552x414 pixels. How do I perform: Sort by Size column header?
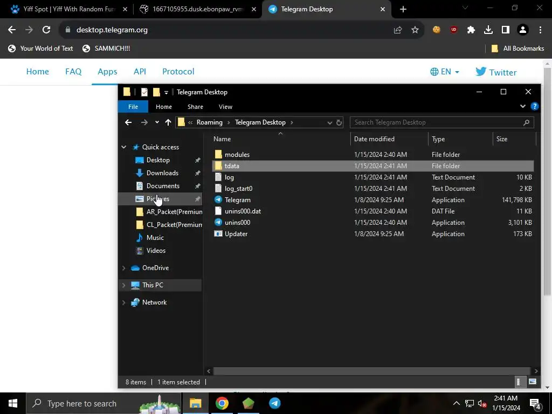point(502,139)
